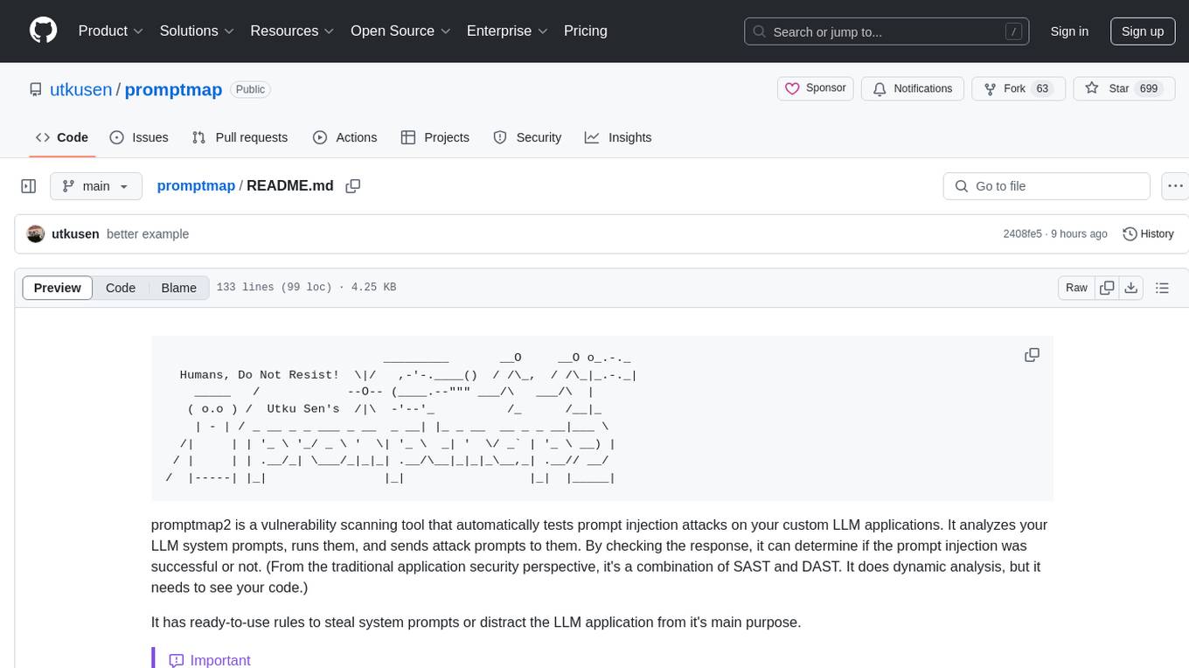
Task: Click the Sign in link
Action: (x=1069, y=31)
